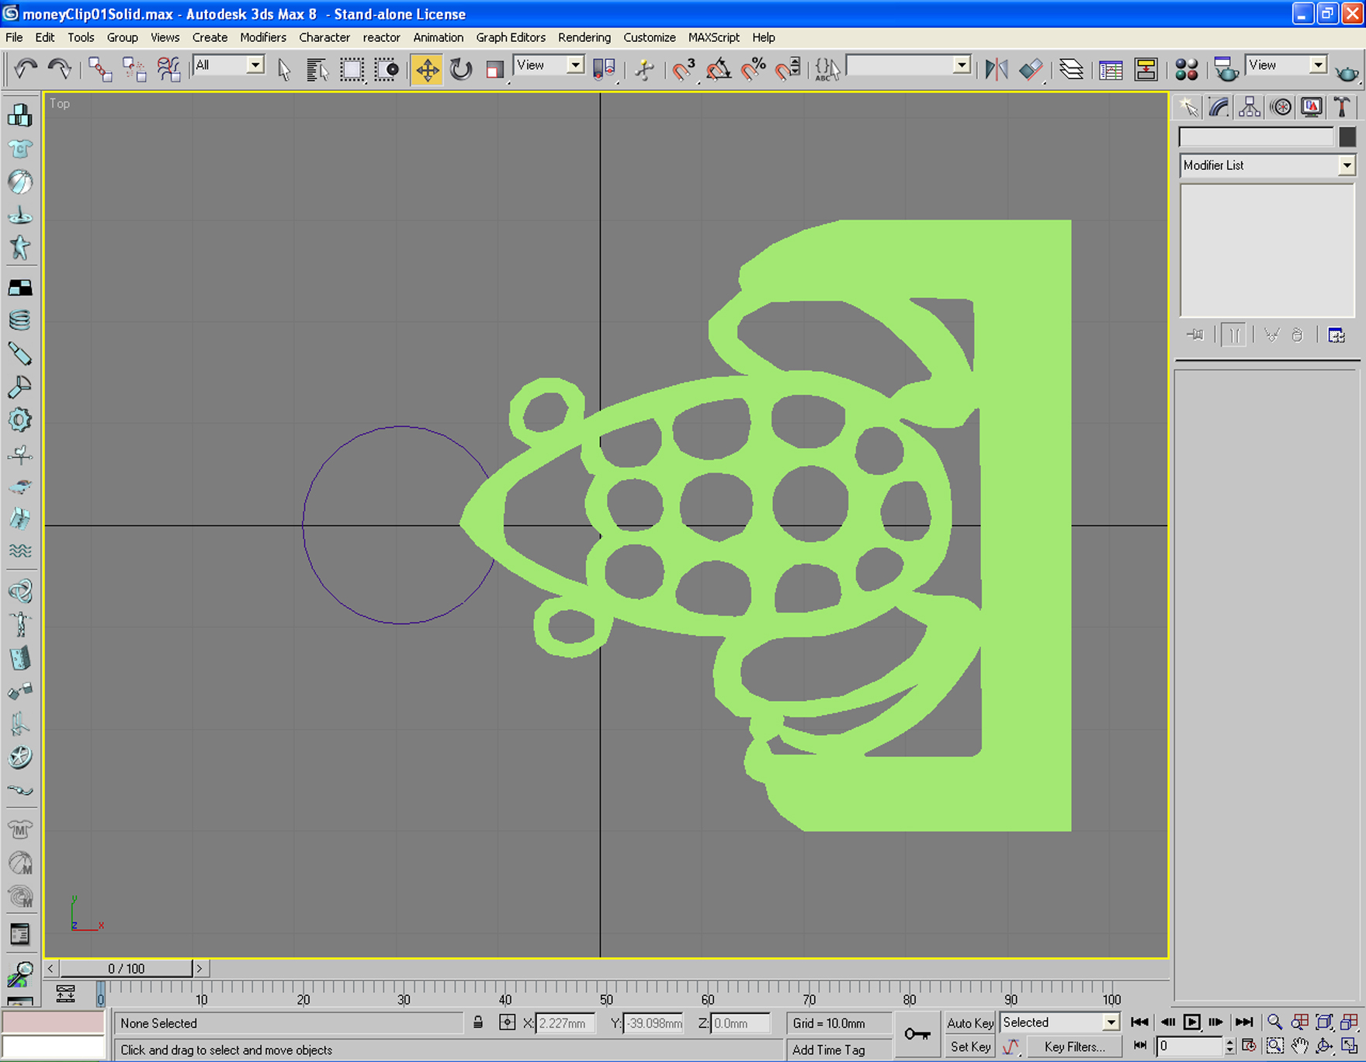Switch to Utilities hammer tab
The width and height of the screenshot is (1366, 1062).
[1342, 107]
